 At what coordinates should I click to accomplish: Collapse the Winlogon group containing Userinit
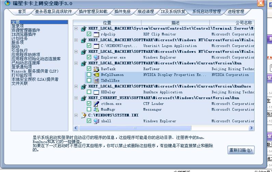tap(76, 40)
